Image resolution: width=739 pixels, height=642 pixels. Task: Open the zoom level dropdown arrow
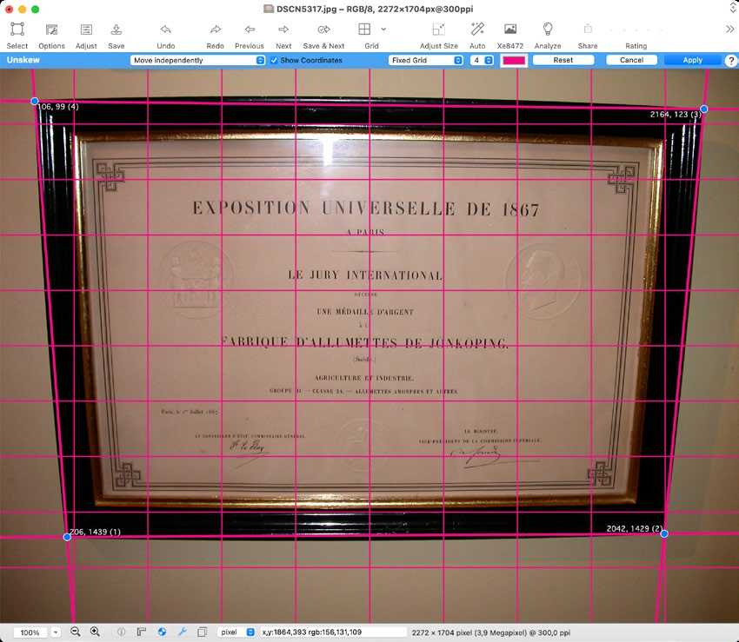pyautogui.click(x=56, y=632)
